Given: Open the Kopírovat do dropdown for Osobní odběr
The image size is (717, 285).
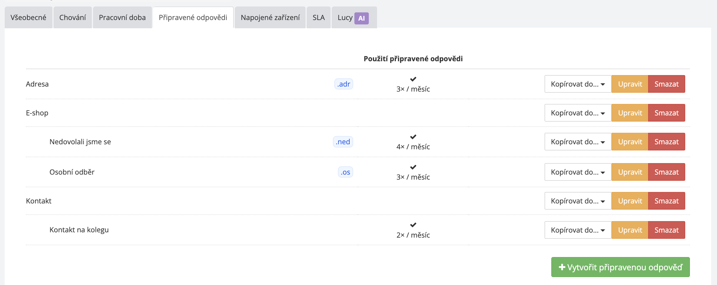Looking at the screenshot, I should point(577,172).
